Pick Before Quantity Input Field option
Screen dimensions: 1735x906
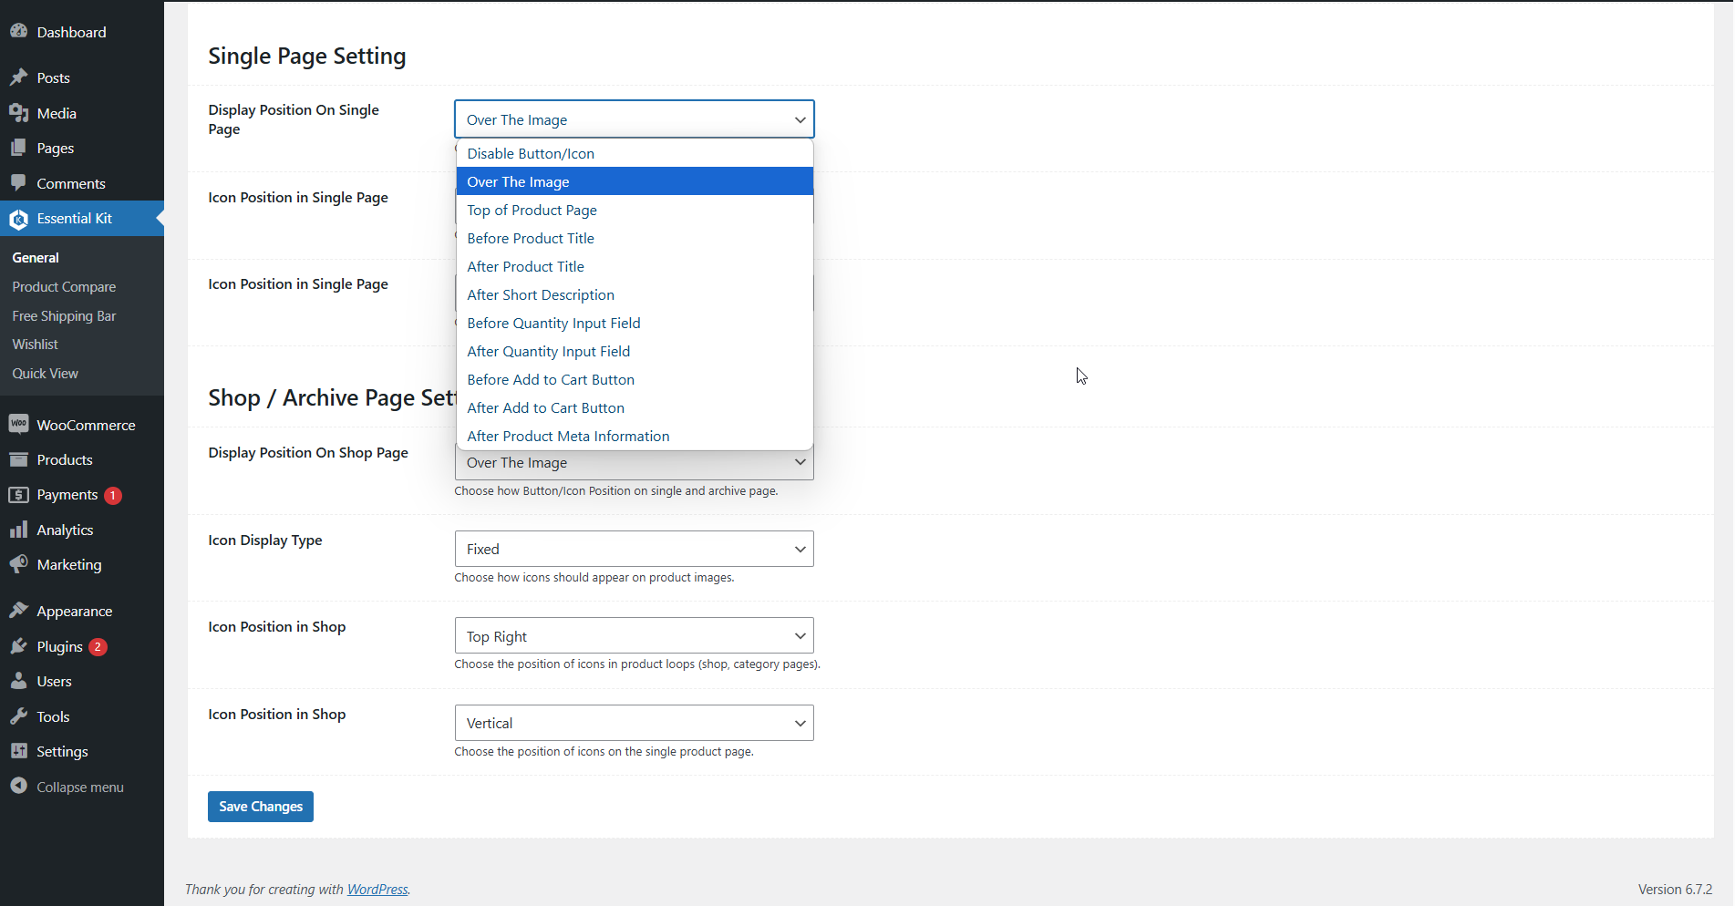(x=635, y=323)
